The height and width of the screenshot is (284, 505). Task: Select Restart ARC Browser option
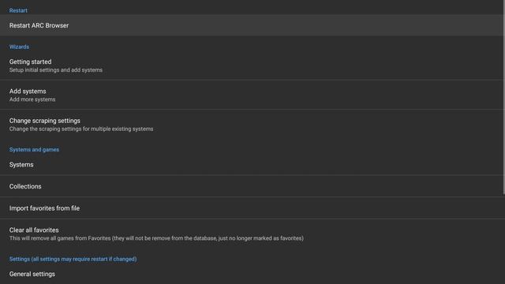click(252, 25)
